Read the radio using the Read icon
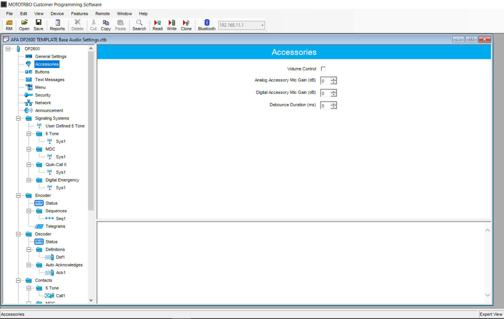Screen dimensions: 504x319 [x=158, y=25]
